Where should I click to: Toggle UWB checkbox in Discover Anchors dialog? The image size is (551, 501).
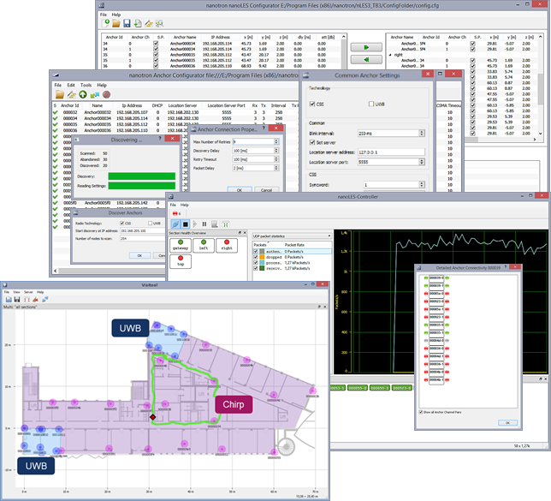click(150, 223)
